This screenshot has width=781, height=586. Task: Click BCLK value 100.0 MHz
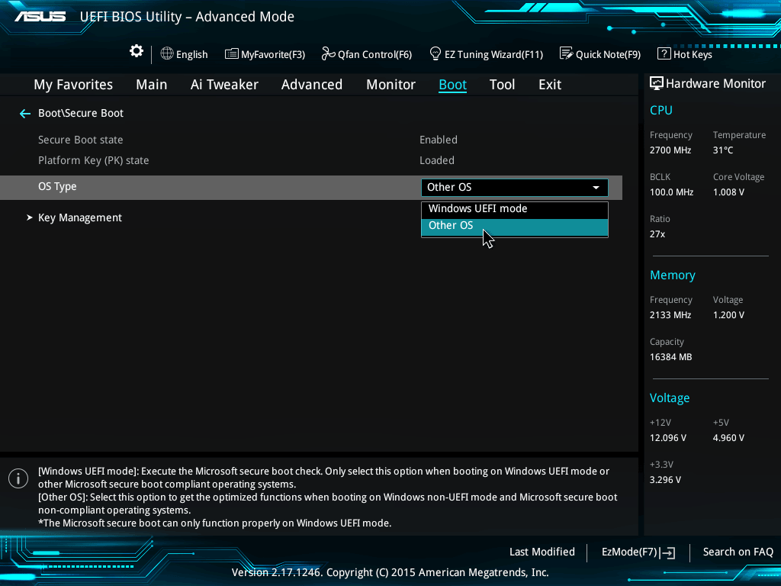(671, 192)
